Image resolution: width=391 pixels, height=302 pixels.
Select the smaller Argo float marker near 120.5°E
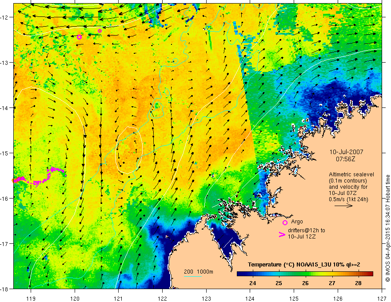[x=100, y=31]
